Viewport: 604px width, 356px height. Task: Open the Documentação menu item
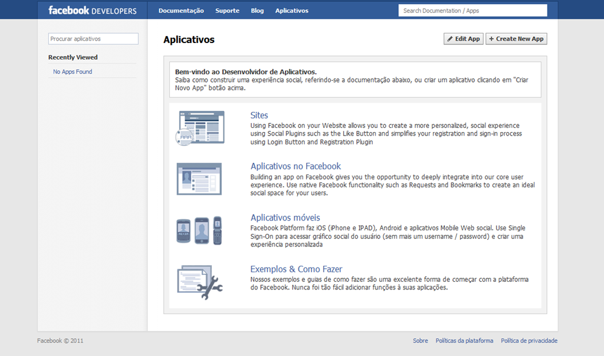click(181, 11)
